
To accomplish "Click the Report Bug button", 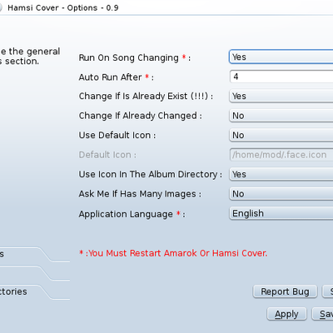I will pos(285,291).
